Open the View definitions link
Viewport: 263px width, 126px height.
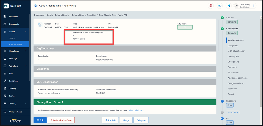[136, 110]
